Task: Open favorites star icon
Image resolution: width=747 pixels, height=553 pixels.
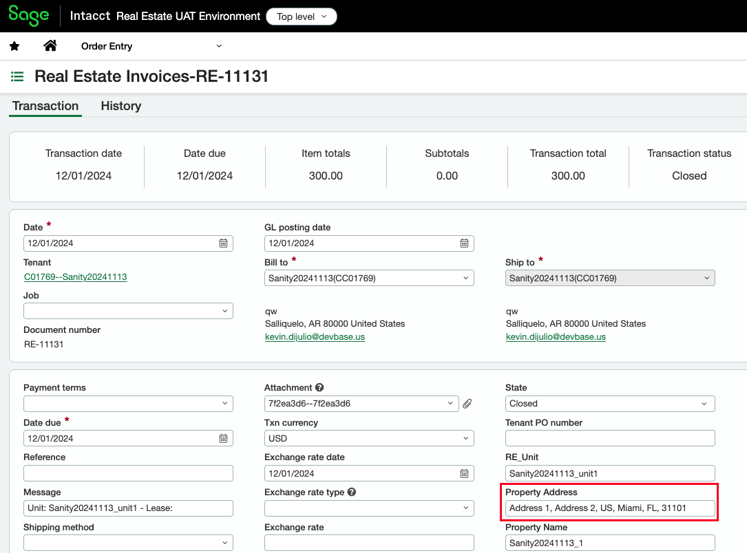Action: (14, 46)
